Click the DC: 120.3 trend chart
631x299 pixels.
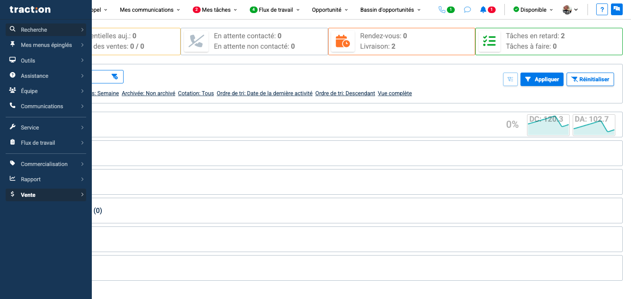pos(548,125)
